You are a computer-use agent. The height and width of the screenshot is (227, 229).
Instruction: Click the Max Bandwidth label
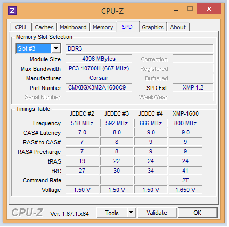[x=40, y=69]
